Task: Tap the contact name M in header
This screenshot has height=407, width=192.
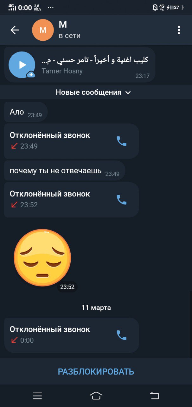Action: click(63, 24)
